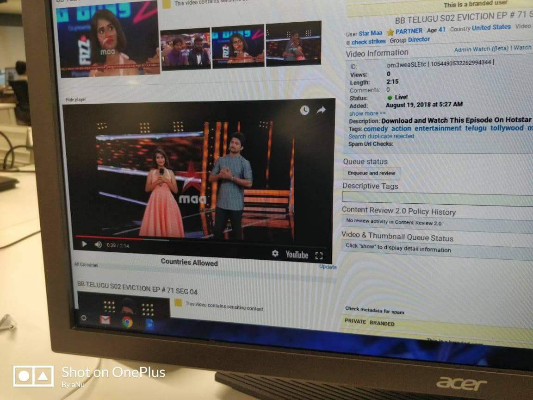Click the Enqueue and review button

pyautogui.click(x=371, y=173)
